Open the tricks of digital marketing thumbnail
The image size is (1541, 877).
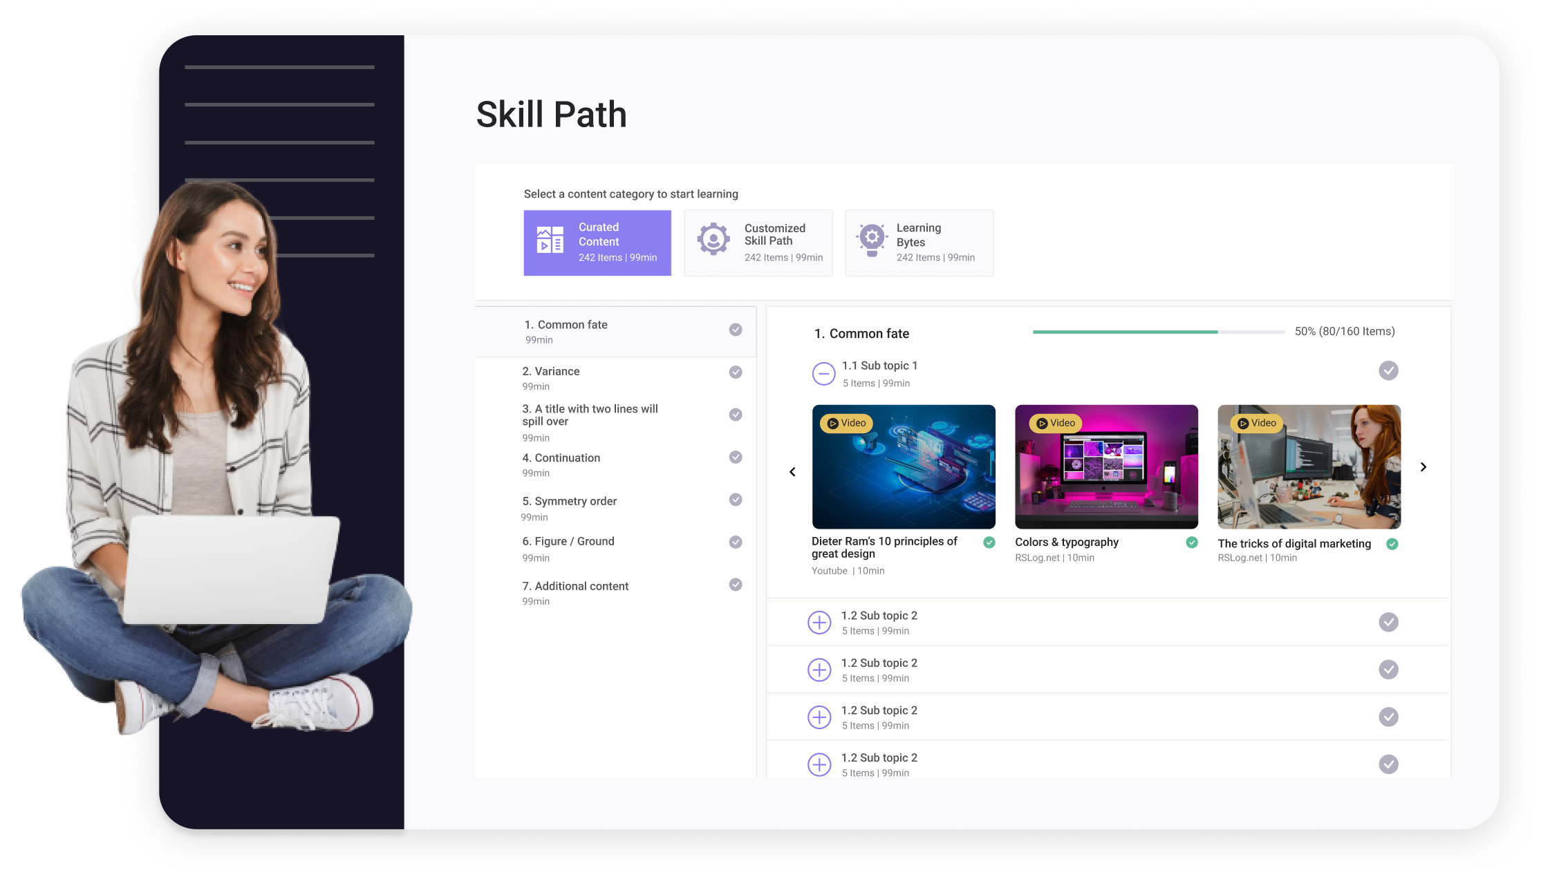click(1309, 477)
